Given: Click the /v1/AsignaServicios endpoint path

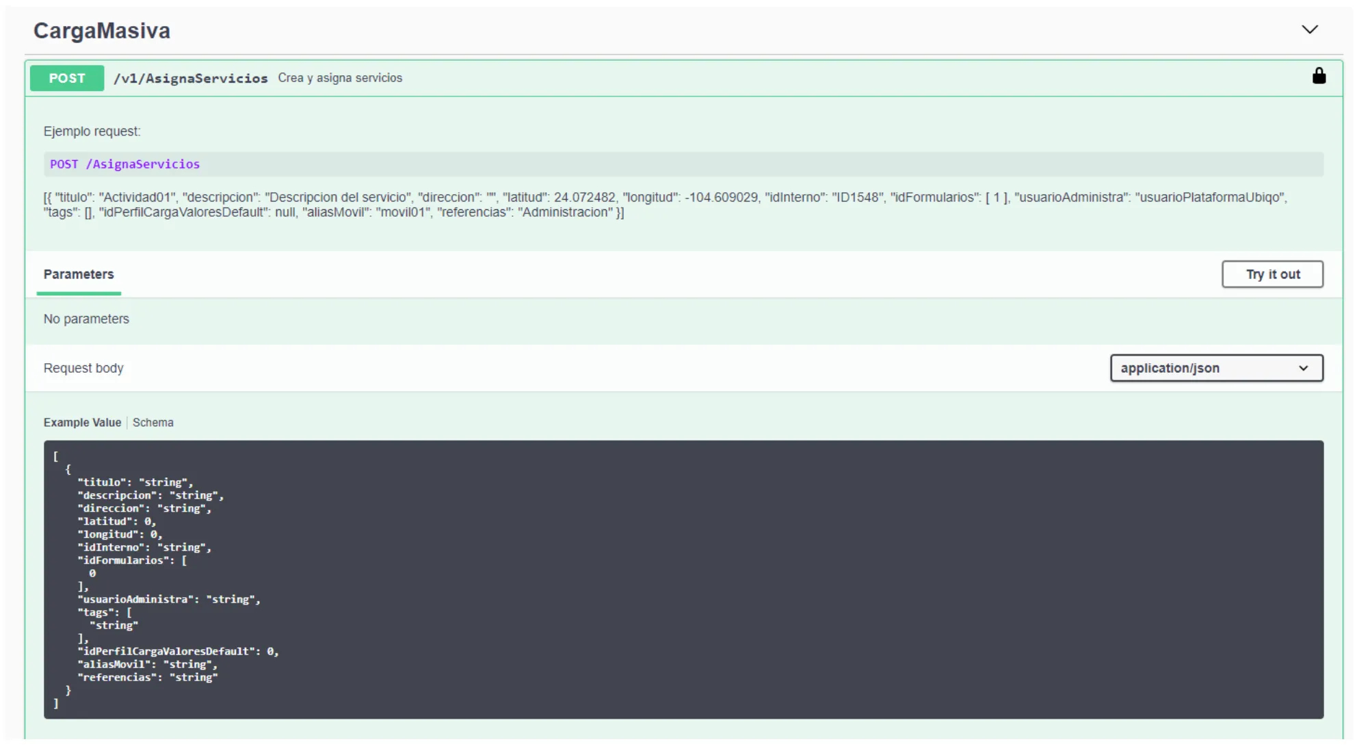Looking at the screenshot, I should click(x=190, y=79).
